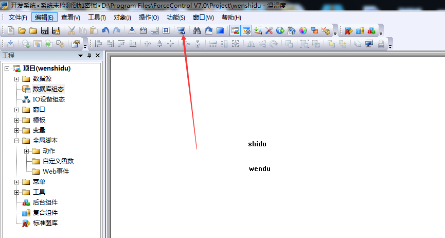Click the Paste clipboard icon

point(94,30)
